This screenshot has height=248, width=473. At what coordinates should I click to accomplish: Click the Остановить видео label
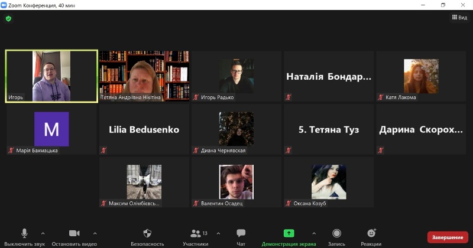[x=74, y=244]
